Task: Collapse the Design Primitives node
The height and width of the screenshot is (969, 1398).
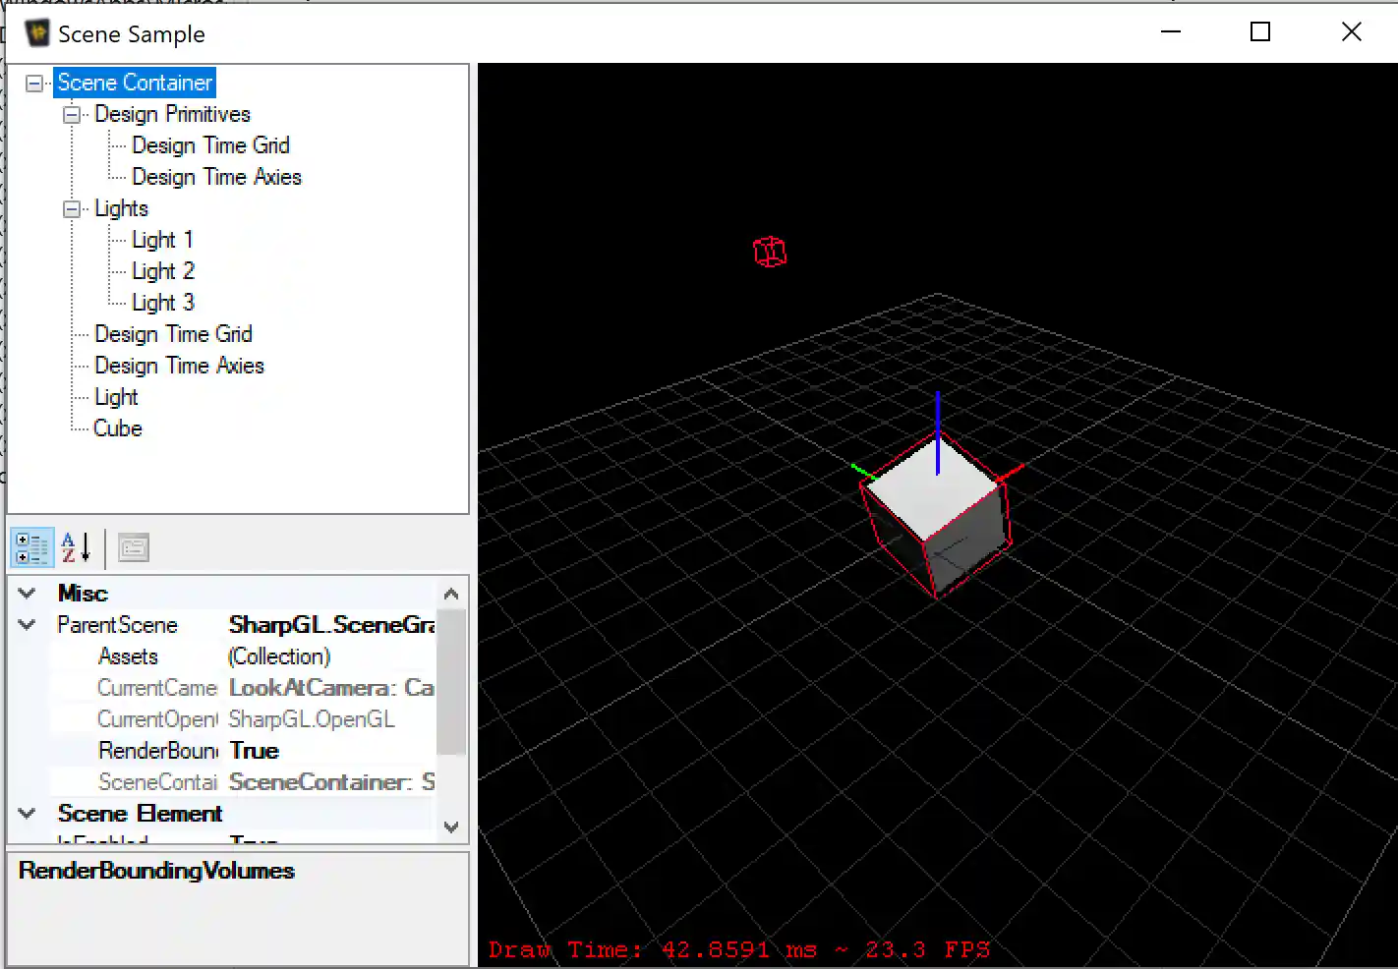Action: (x=72, y=115)
